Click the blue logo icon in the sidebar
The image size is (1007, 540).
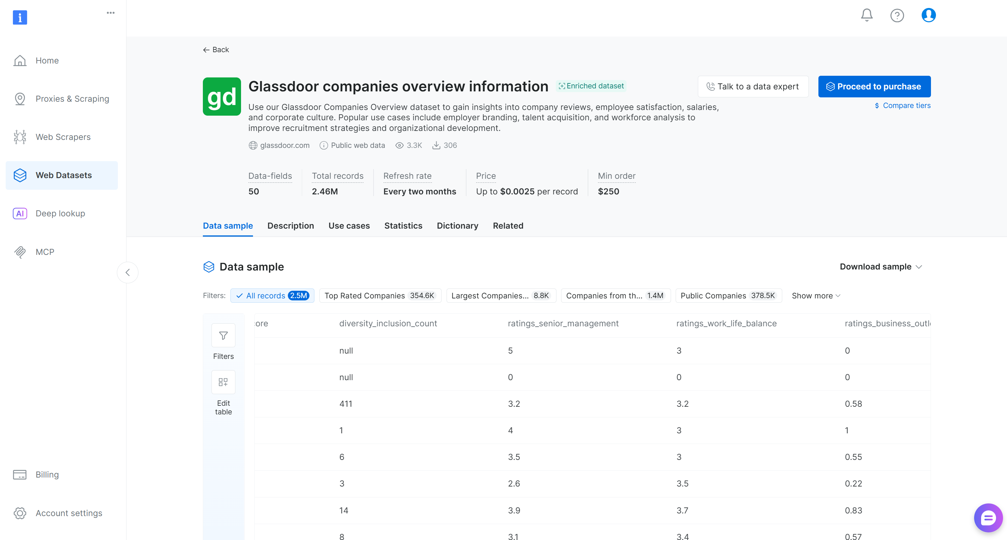(x=20, y=17)
